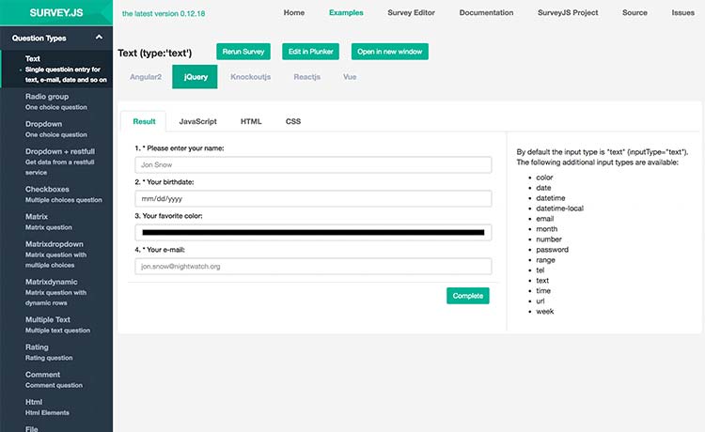
Task: Switch to the Angular2 framework tab
Action: [x=146, y=77]
